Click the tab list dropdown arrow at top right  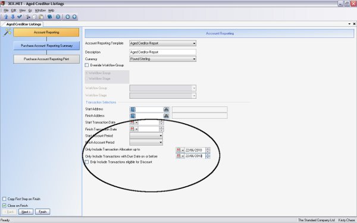(349, 24)
